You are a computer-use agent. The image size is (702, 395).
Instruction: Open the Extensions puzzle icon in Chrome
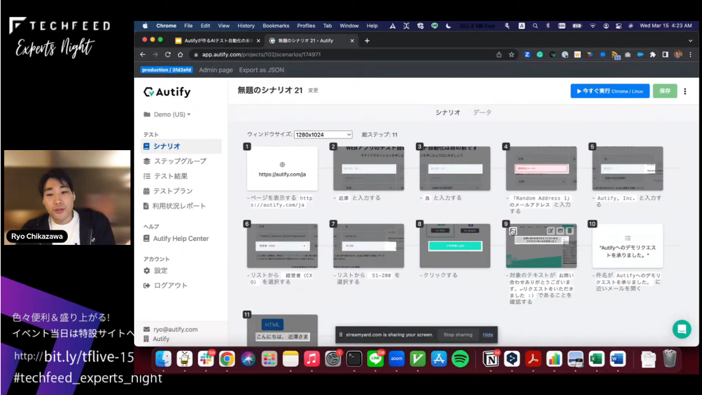coord(653,54)
